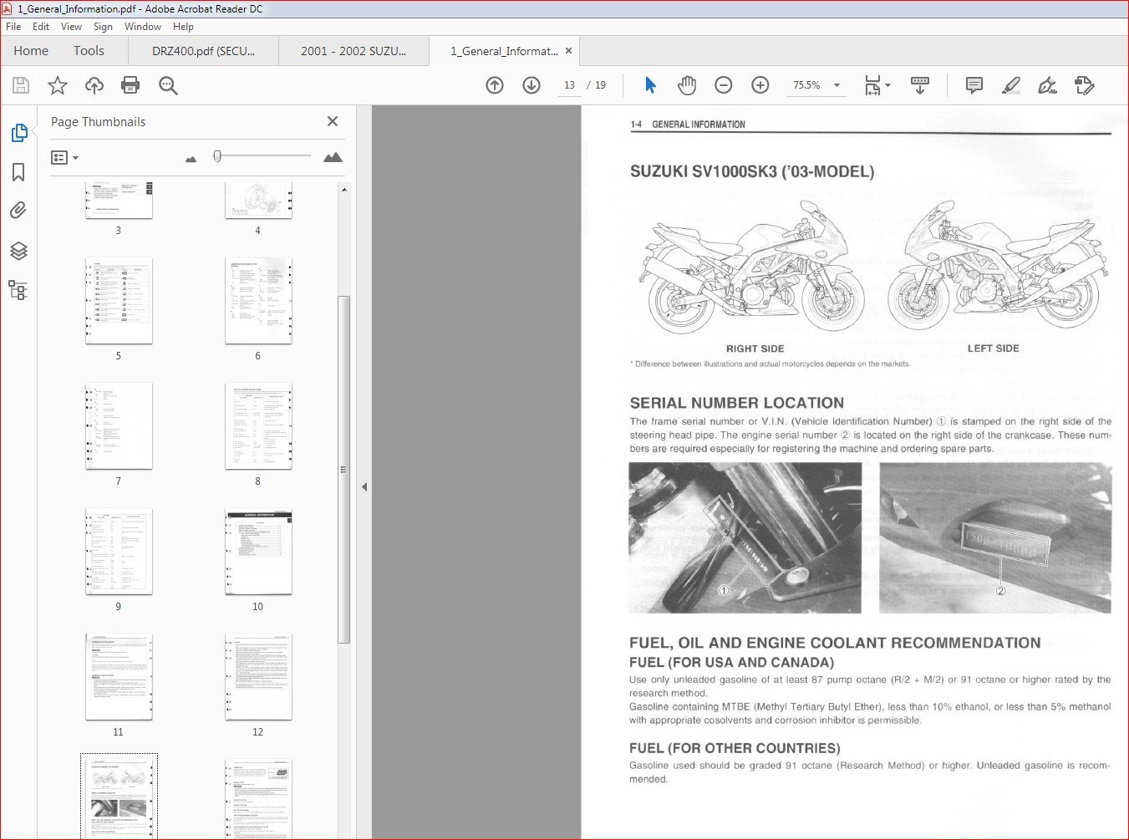Select the 1_General_Informat... document tab

(x=504, y=51)
